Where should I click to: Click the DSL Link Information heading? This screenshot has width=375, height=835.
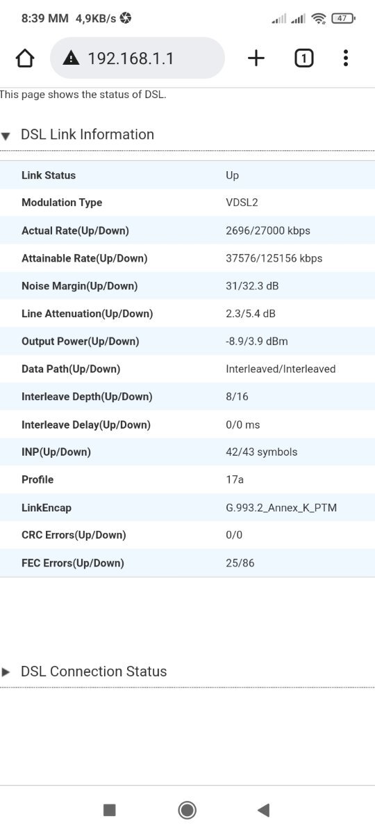tap(87, 134)
